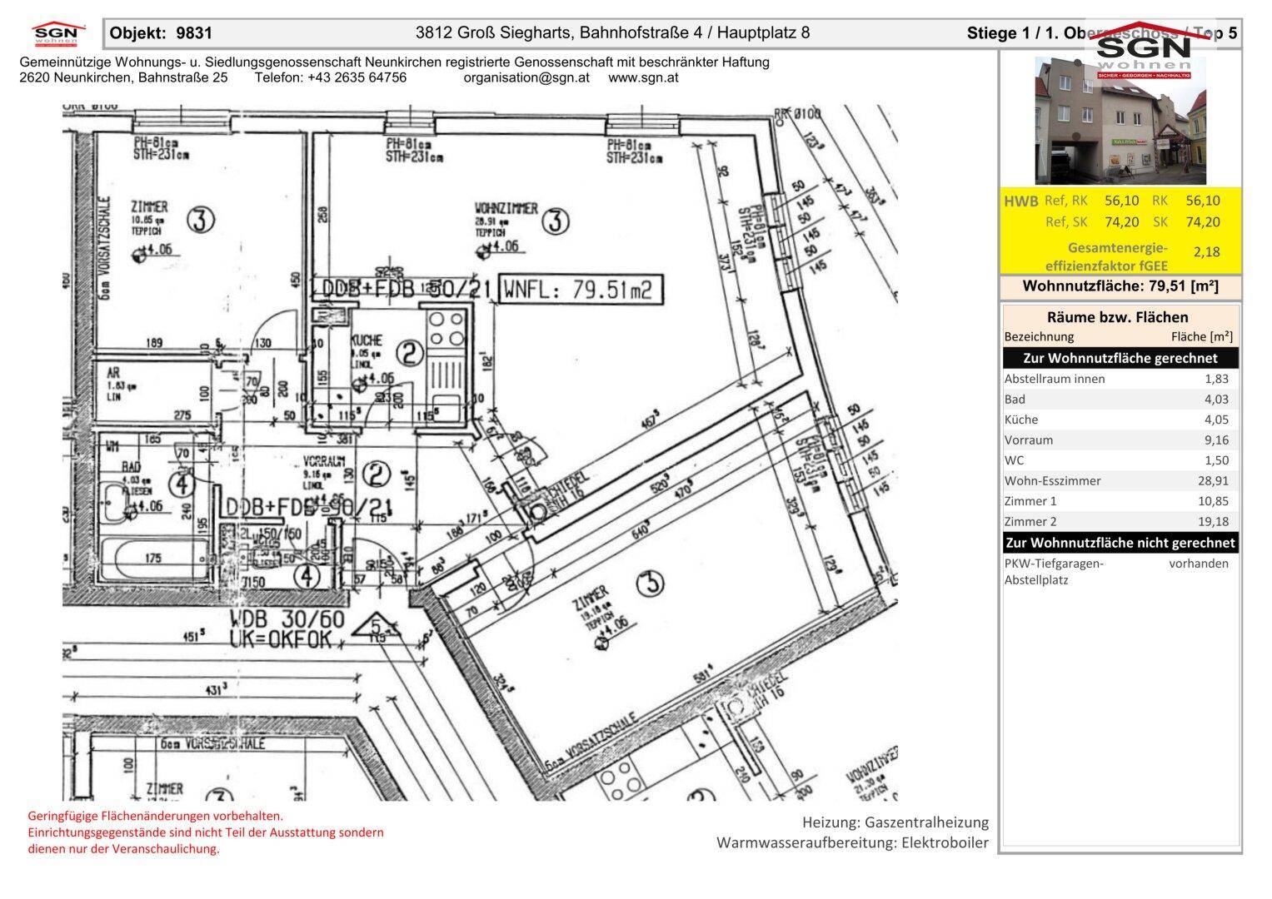The image size is (1272, 899).
Task: Open the building photo thumbnail
Action: click(1120, 121)
